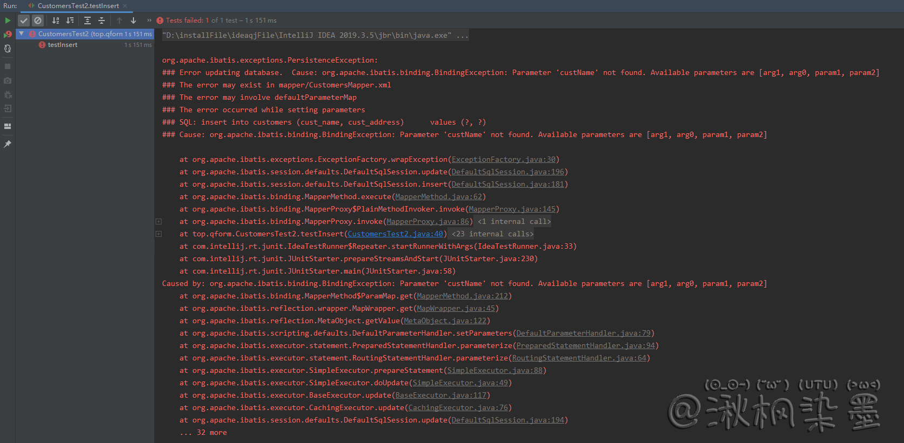Collapse the CustomersTest2 tree node
Viewport: 904px width, 443px height.
[x=22, y=34]
